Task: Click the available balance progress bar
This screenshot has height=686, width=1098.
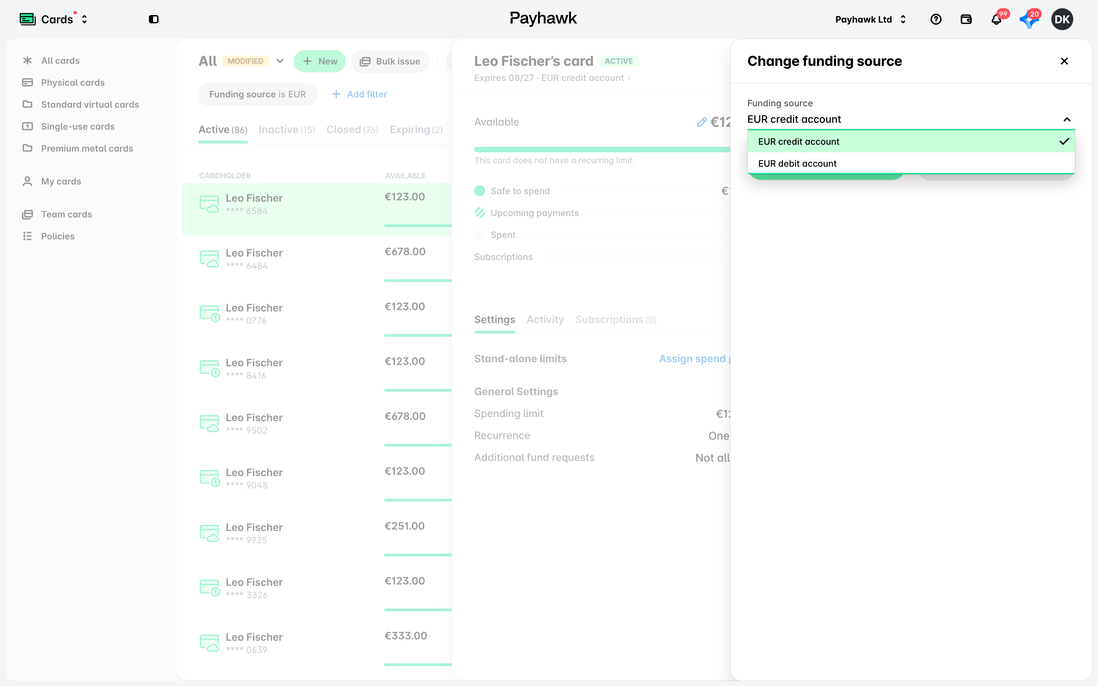Action: click(x=601, y=149)
